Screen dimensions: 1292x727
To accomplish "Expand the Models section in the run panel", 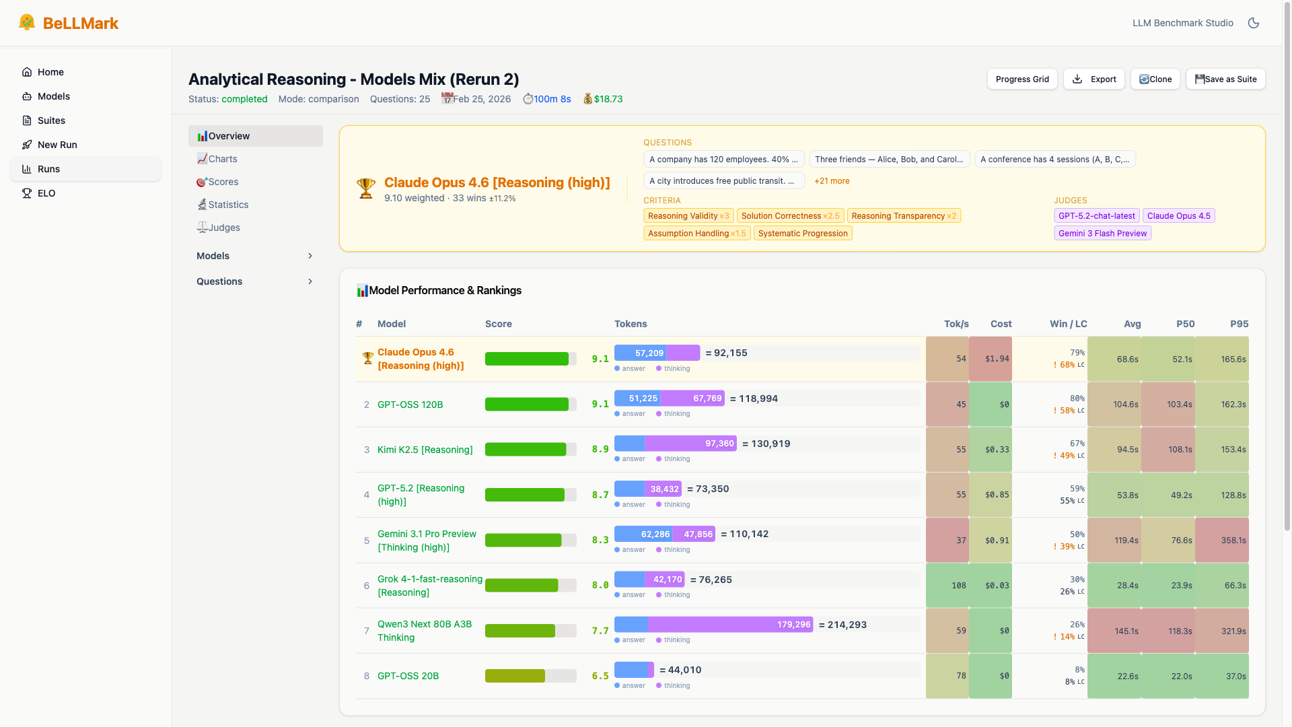I will tap(310, 256).
